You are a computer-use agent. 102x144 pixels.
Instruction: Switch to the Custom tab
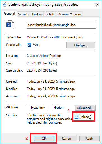click(37, 14)
